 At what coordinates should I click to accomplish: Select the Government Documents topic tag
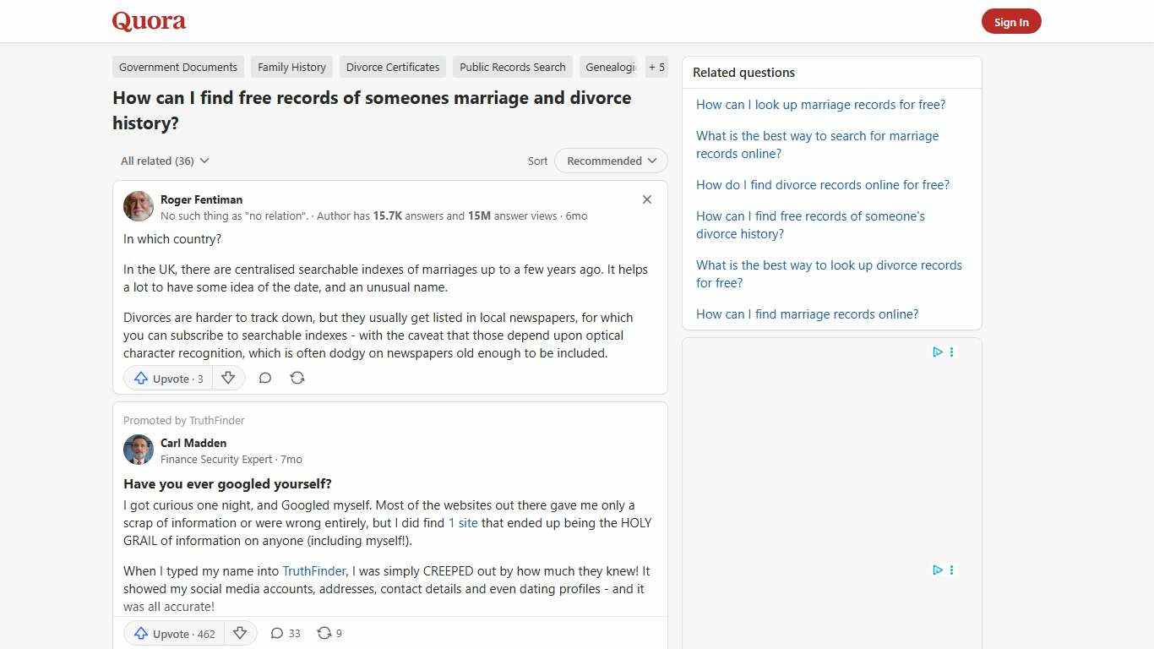[177, 67]
